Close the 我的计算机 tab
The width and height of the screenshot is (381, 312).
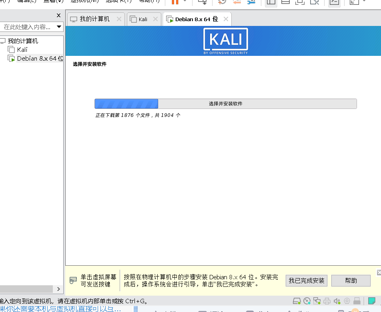pyautogui.click(x=119, y=19)
